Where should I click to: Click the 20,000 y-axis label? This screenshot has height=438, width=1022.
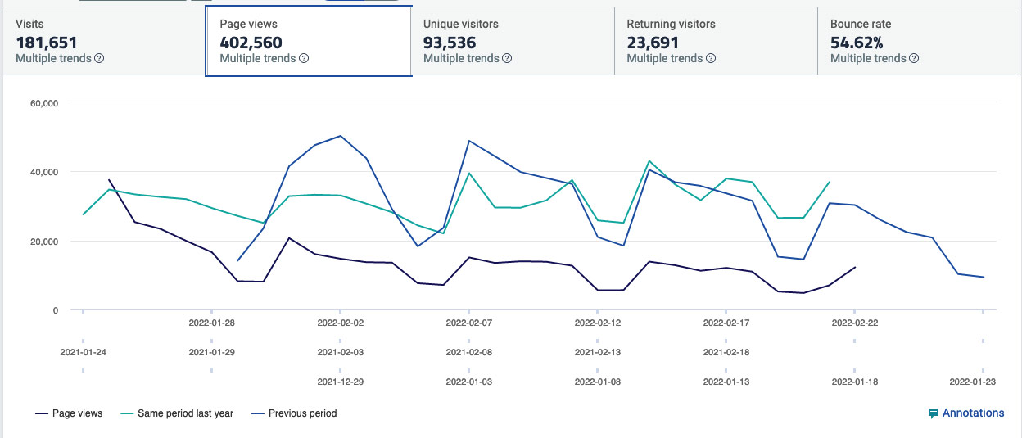tap(44, 242)
